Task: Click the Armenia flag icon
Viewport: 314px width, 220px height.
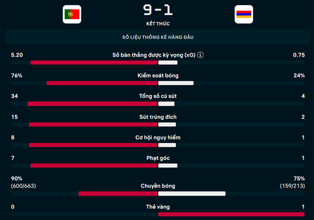Action: [x=243, y=14]
